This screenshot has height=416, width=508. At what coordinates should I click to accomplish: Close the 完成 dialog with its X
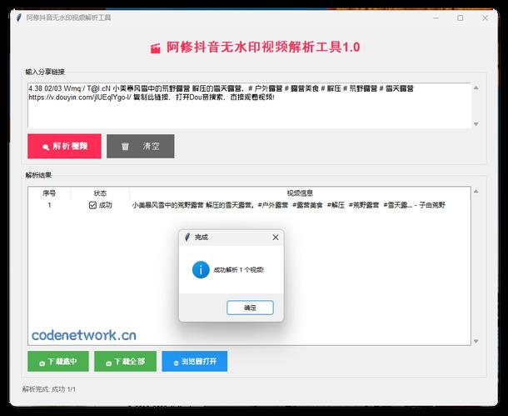point(276,238)
